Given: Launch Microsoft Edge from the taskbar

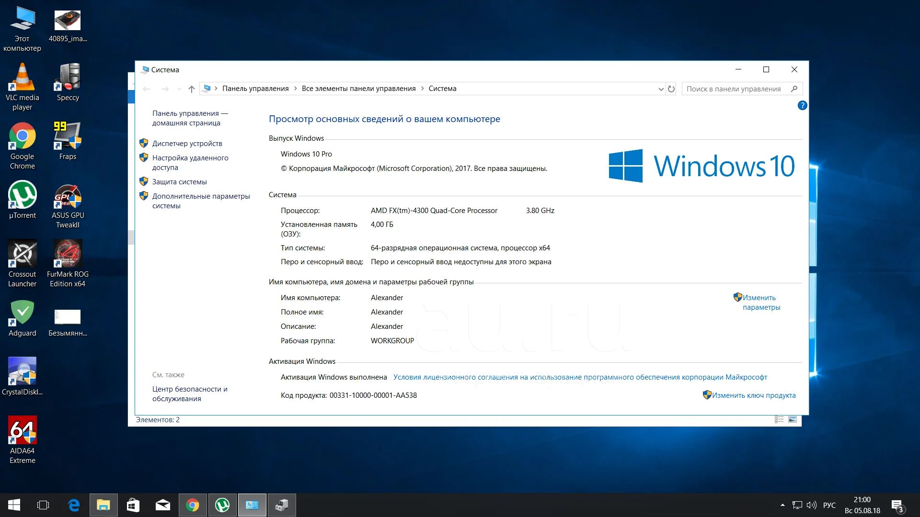Looking at the screenshot, I should click(74, 505).
